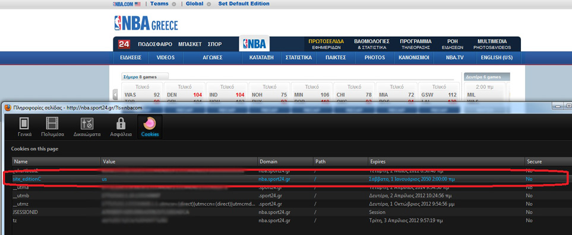Click the NBA.COM flag link
The image size is (572, 235).
coord(127,4)
